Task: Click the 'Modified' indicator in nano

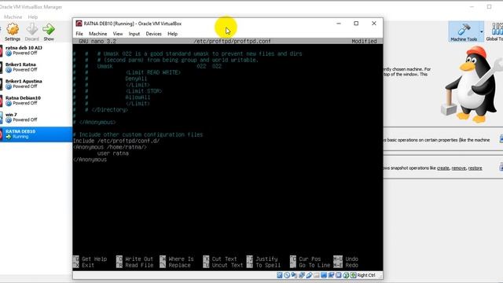Action: coord(364,41)
